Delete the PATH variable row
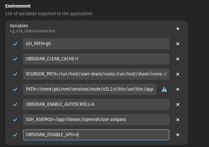Image resolution: width=209 pixels, height=147 pixels. tap(177, 89)
